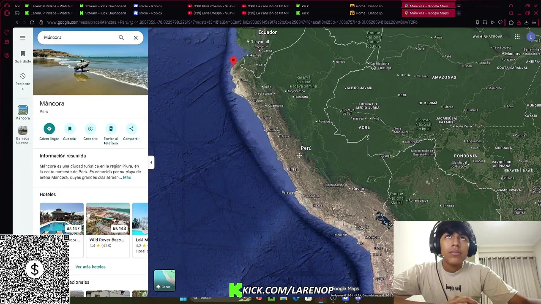Expand the summary with the Más link
The image size is (541, 304).
(127, 178)
